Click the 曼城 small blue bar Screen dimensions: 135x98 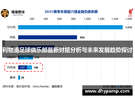tap(19, 77)
